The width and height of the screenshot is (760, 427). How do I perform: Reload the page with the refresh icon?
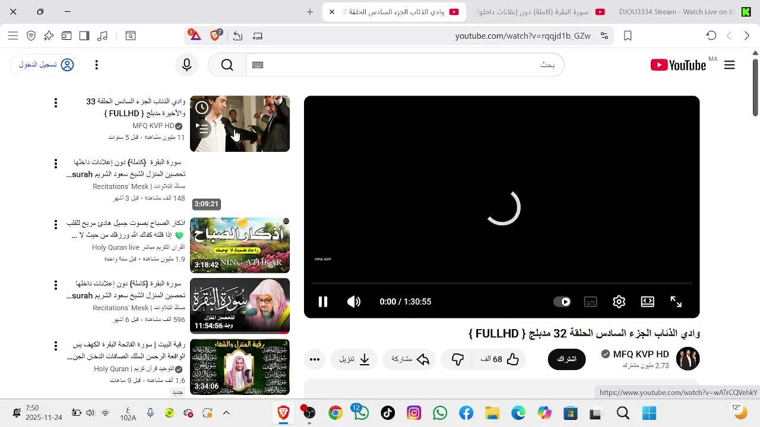click(711, 36)
